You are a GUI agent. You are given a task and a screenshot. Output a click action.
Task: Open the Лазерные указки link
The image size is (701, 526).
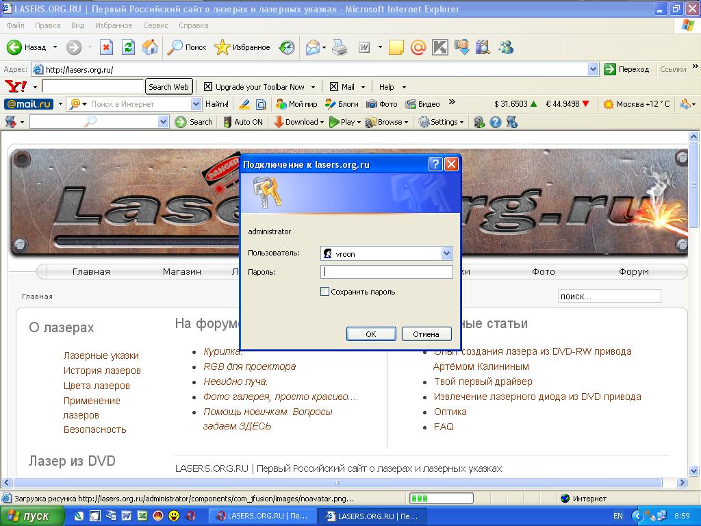click(x=101, y=355)
